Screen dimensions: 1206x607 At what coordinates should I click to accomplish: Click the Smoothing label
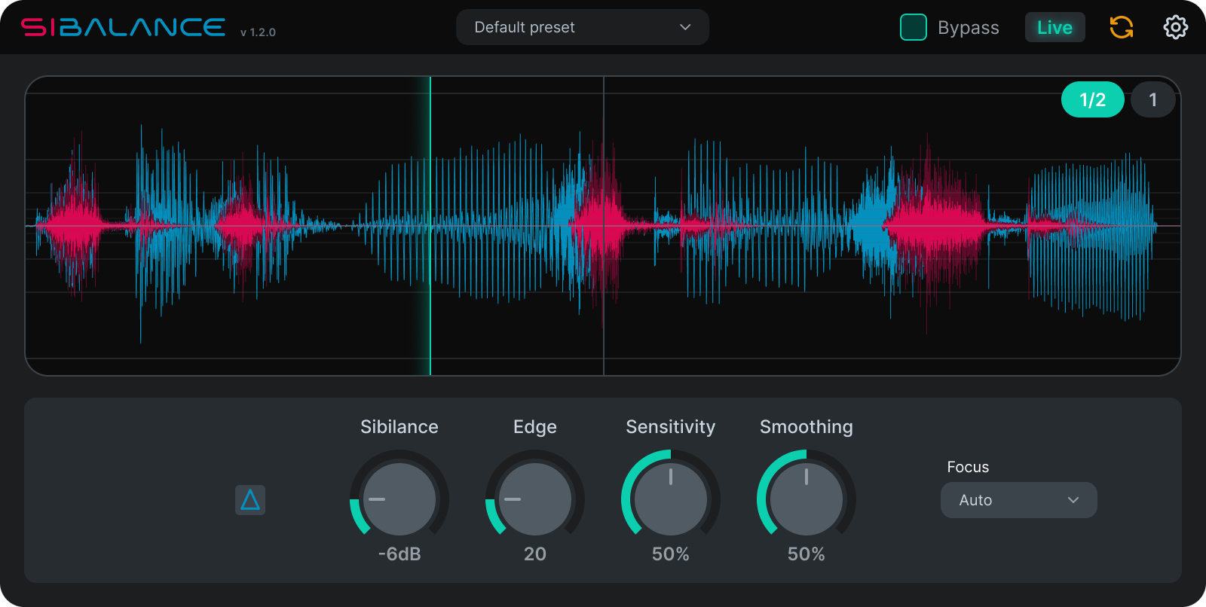pyautogui.click(x=807, y=427)
